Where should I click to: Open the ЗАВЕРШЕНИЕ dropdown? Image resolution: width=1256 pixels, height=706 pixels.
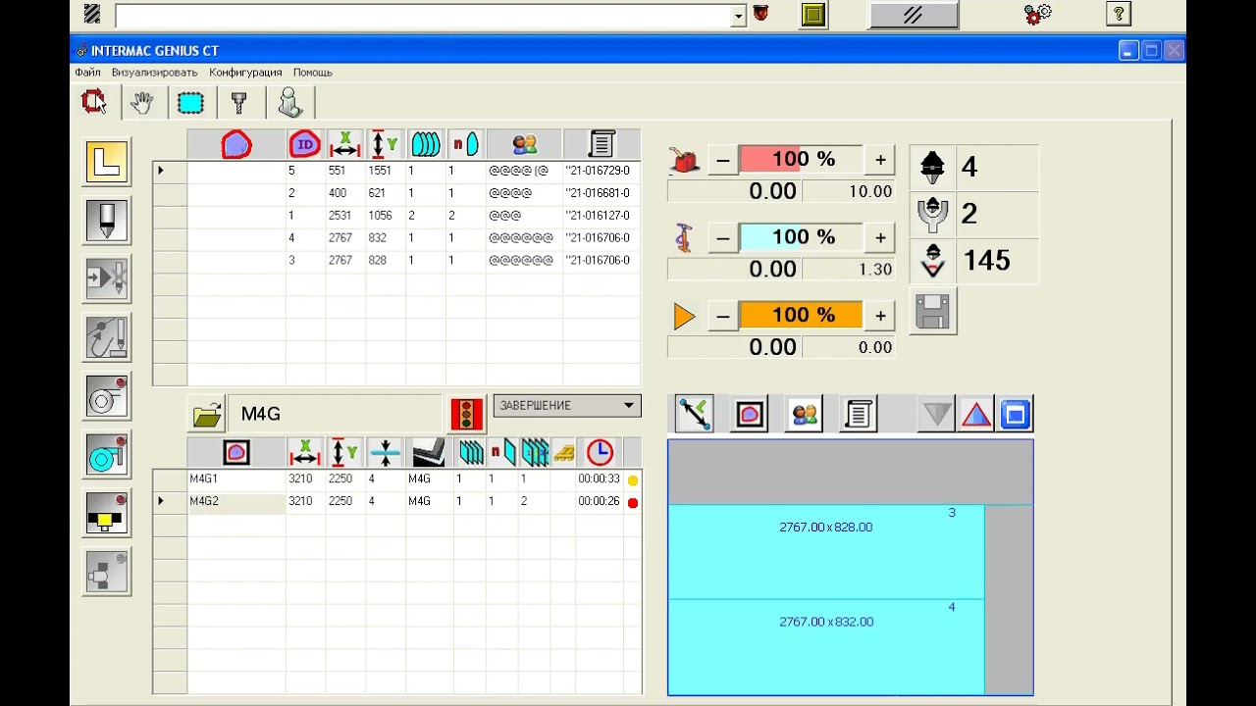point(567,405)
